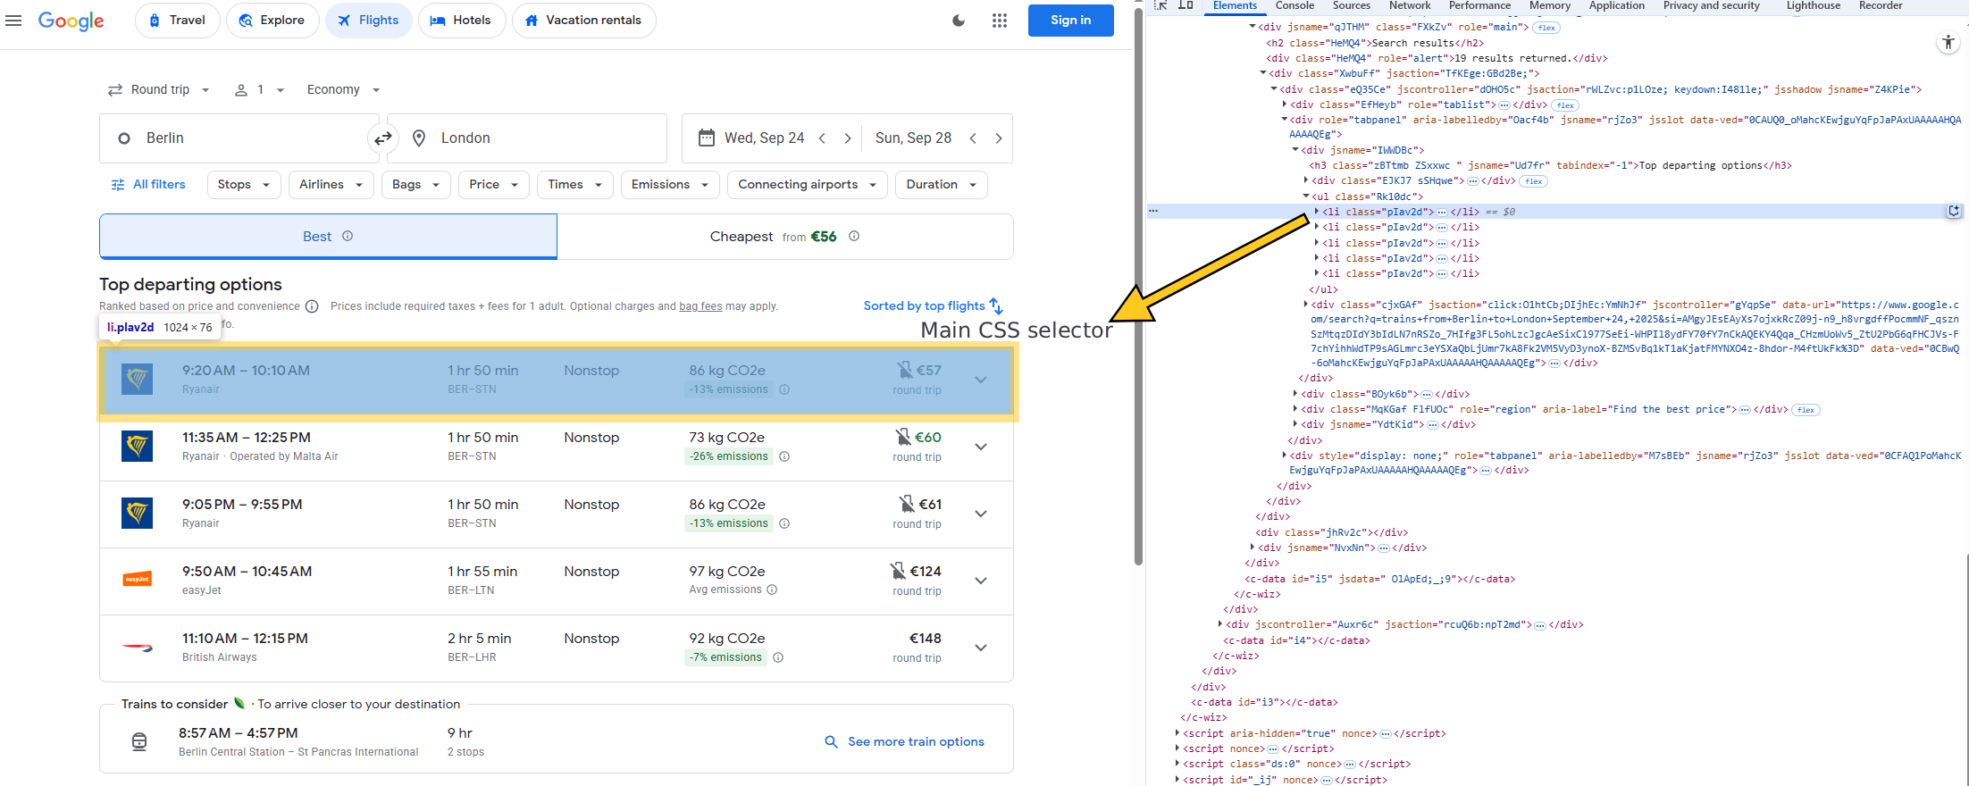The image size is (1969, 786).
Task: Click emissions info icon on British Airways flight
Action: (x=778, y=657)
